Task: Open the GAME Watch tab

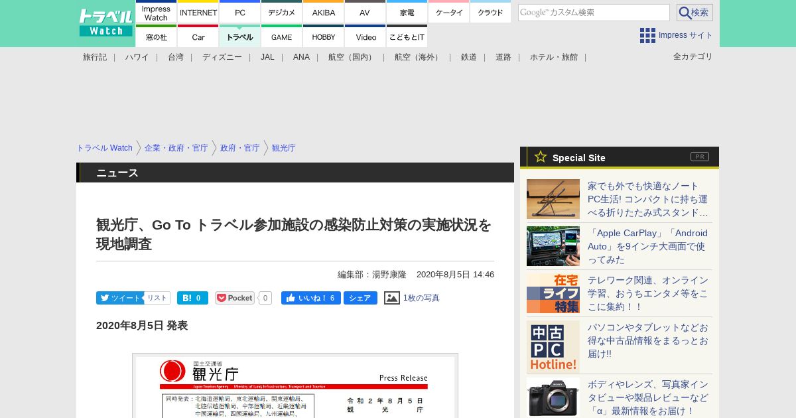Action: (x=282, y=36)
